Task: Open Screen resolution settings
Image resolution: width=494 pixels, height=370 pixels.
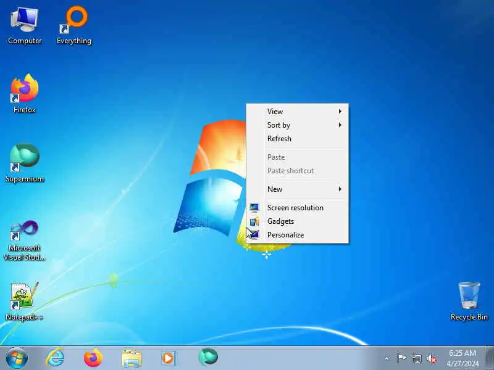Action: [298, 208]
